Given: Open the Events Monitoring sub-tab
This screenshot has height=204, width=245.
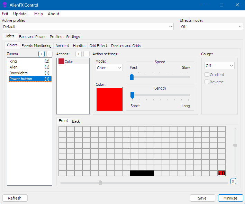Looking at the screenshot, I should pos(36,46).
